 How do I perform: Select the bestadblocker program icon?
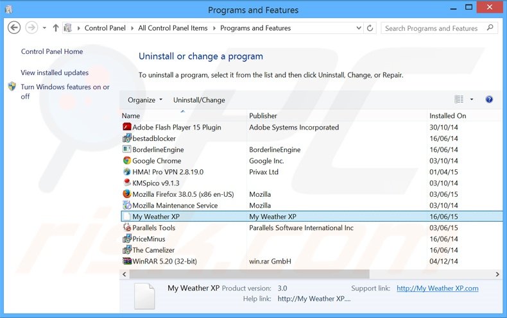127,138
